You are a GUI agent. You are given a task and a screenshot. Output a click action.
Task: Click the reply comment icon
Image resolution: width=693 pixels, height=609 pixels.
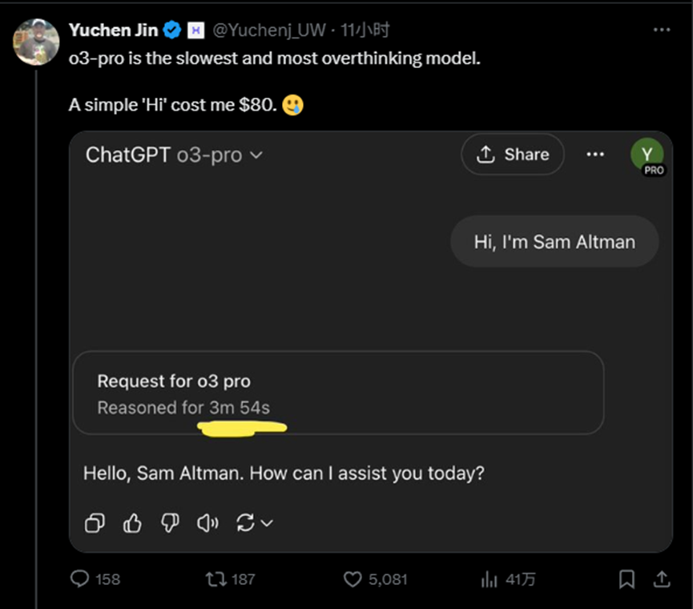point(80,579)
